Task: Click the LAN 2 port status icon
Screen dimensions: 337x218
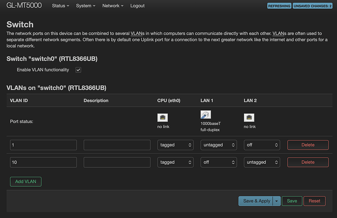Action: [249, 118]
